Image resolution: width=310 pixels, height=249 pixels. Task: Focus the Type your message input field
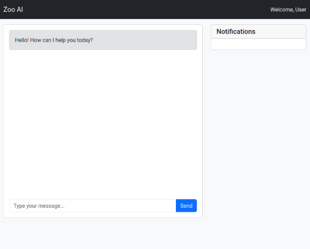[x=92, y=206]
